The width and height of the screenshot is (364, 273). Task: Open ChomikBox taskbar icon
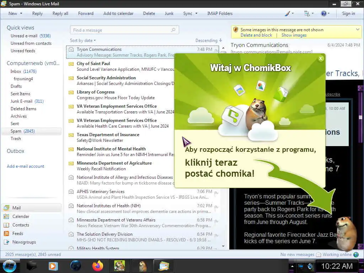[x=119, y=266]
